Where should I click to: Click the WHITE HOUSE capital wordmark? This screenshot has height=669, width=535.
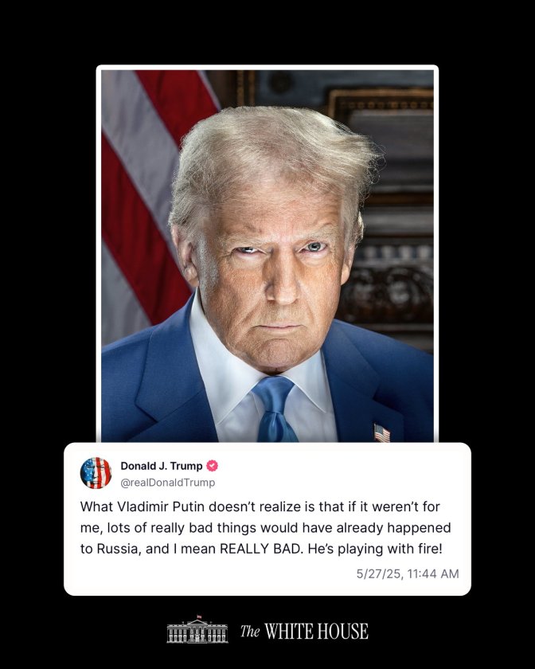pos(316,632)
